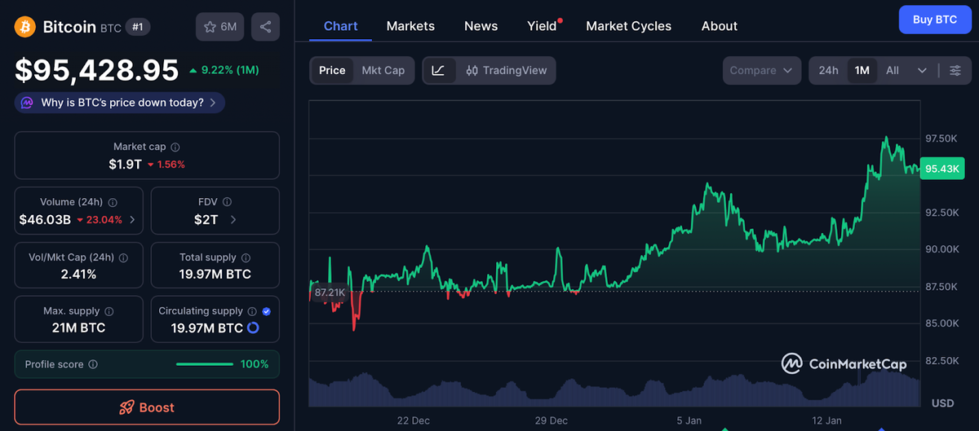This screenshot has height=431, width=979.
Task: Select the 24h time range
Action: click(x=828, y=70)
